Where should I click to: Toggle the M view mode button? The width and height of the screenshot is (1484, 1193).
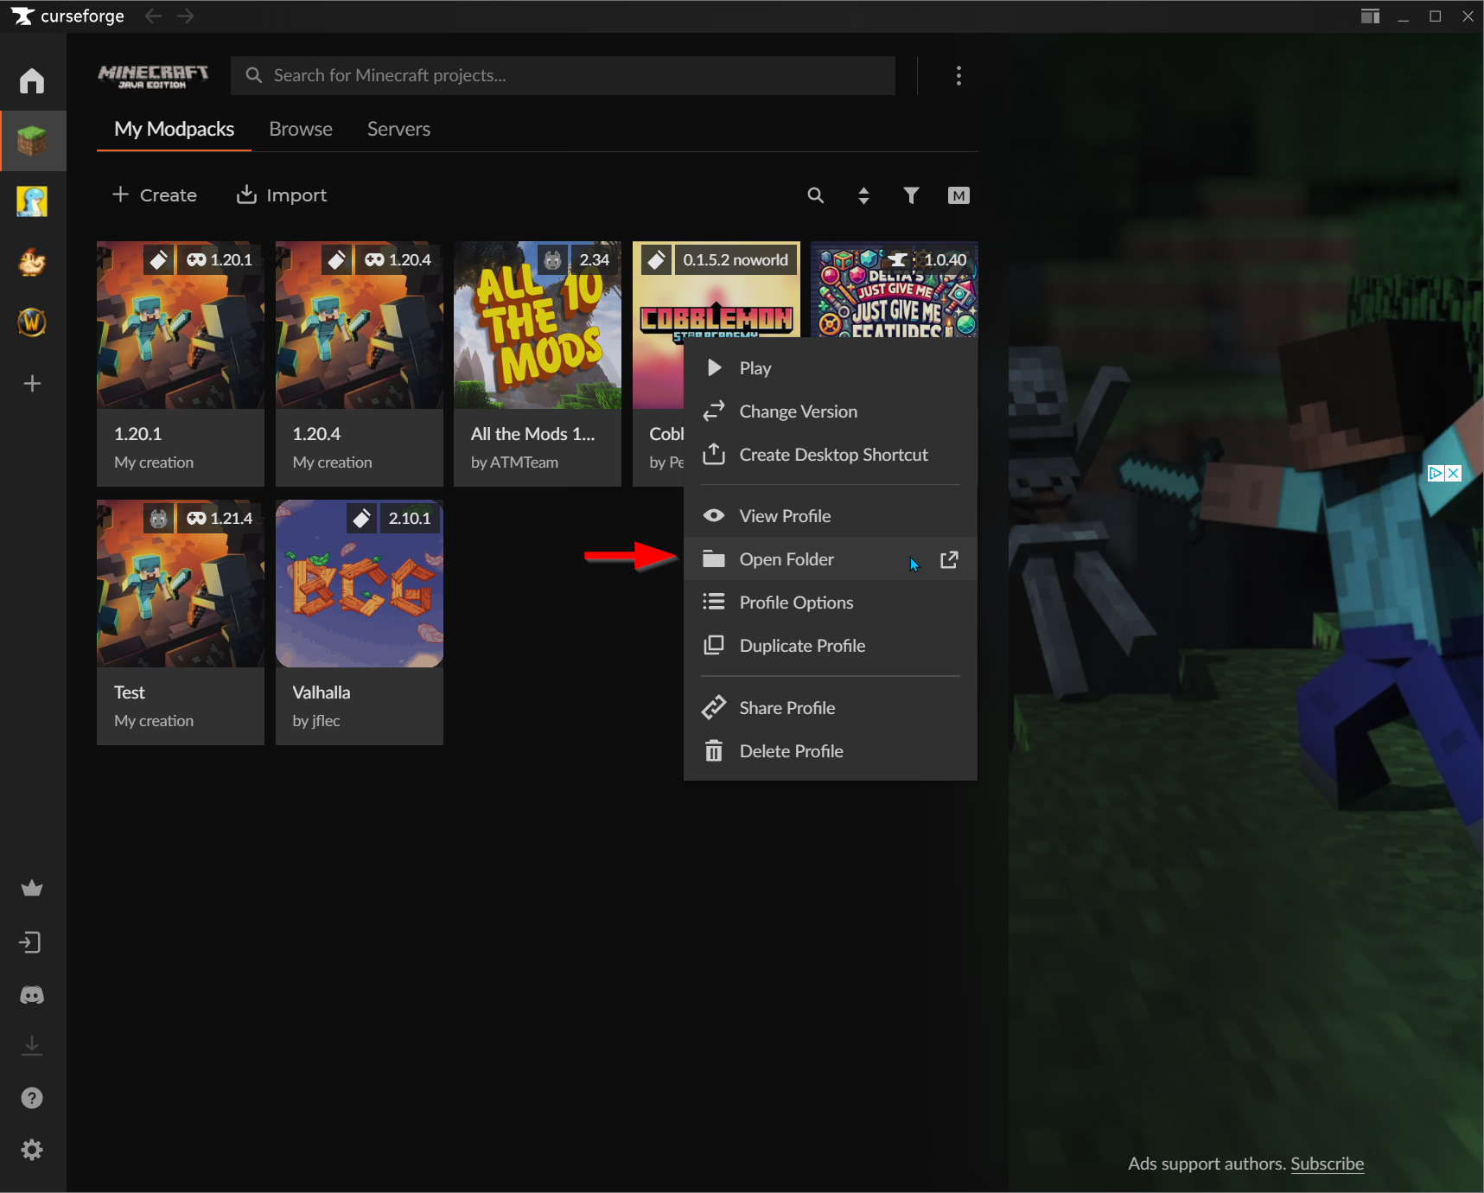[959, 195]
